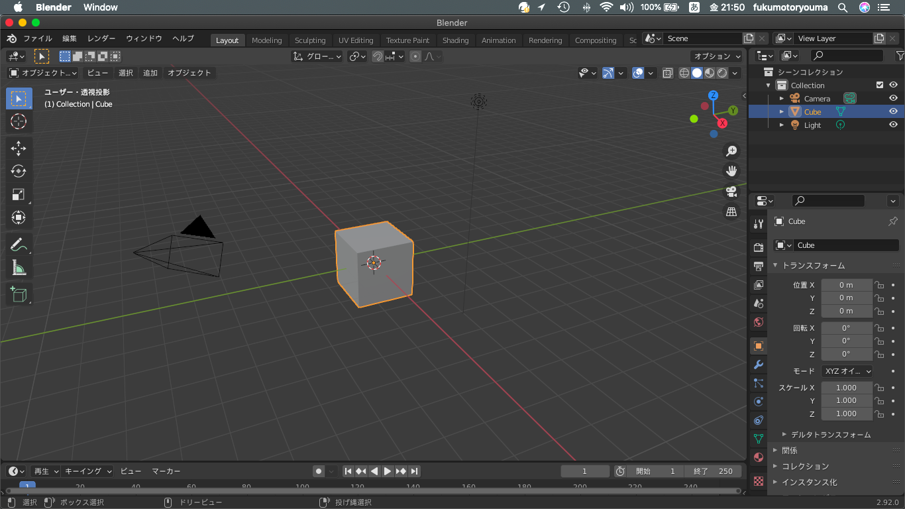This screenshot has height=509, width=905.
Task: Click the 追加 button in viewport header
Action: 150,73
